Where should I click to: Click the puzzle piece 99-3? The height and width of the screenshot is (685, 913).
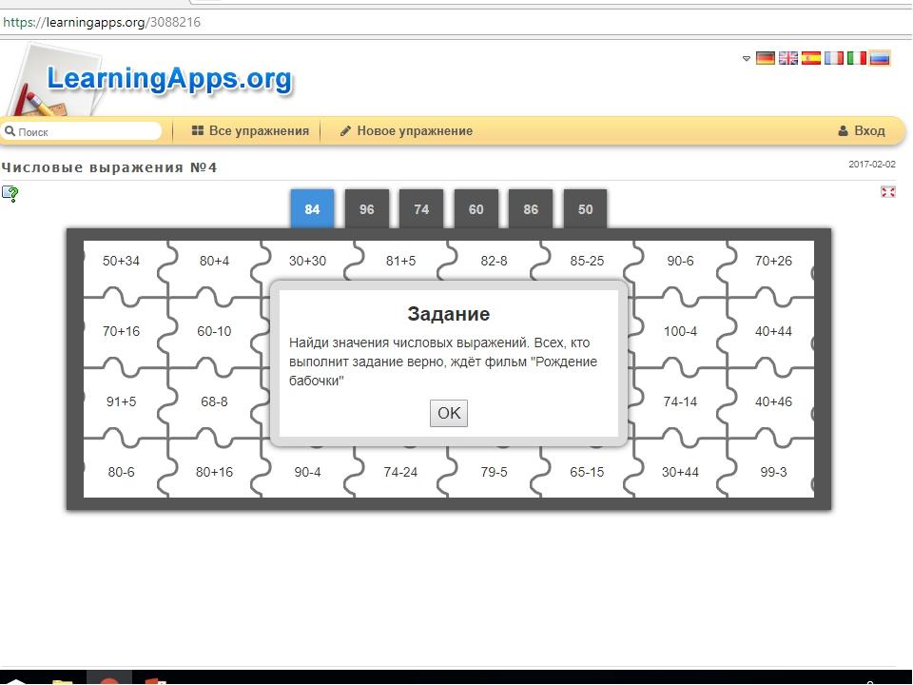[773, 472]
